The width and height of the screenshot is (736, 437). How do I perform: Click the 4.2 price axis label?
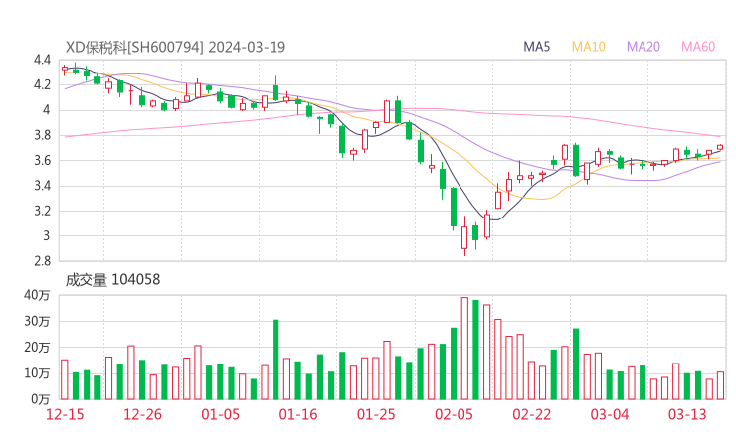[x=42, y=84]
